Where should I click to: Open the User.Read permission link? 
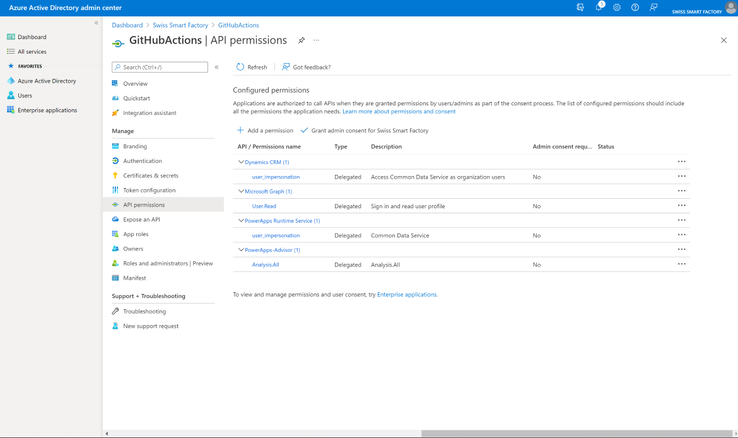click(x=264, y=206)
